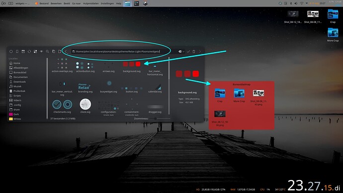Open Shot_08-08_11-43.png in Bureaubladmap widget
This screenshot has height=193, width=343.
[x=258, y=97]
